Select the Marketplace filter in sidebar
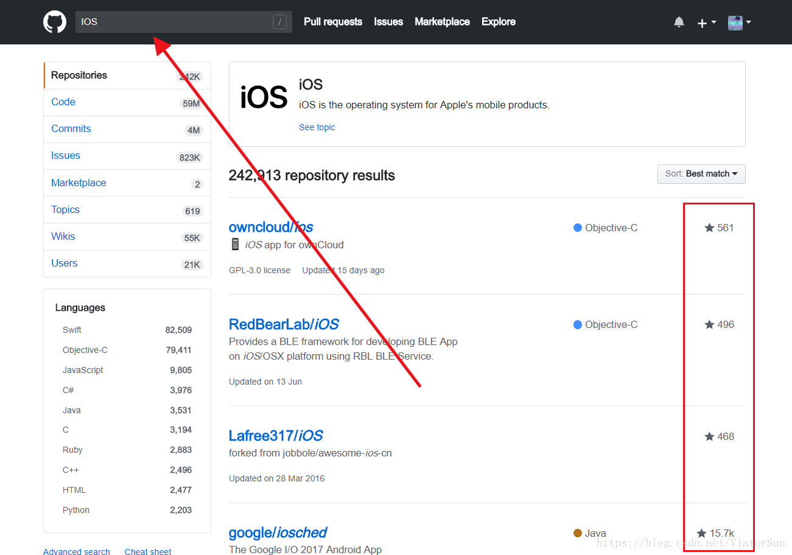792x555 pixels. coord(127,183)
